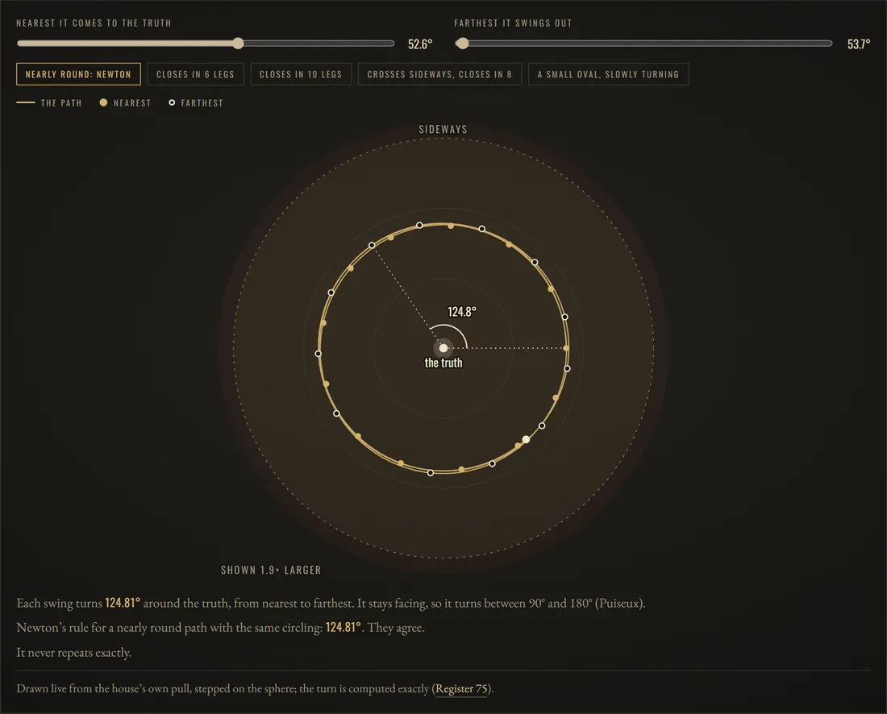Viewport: 887px width, 714px height.
Task: Click the 124.8° angle label
Action: click(461, 312)
